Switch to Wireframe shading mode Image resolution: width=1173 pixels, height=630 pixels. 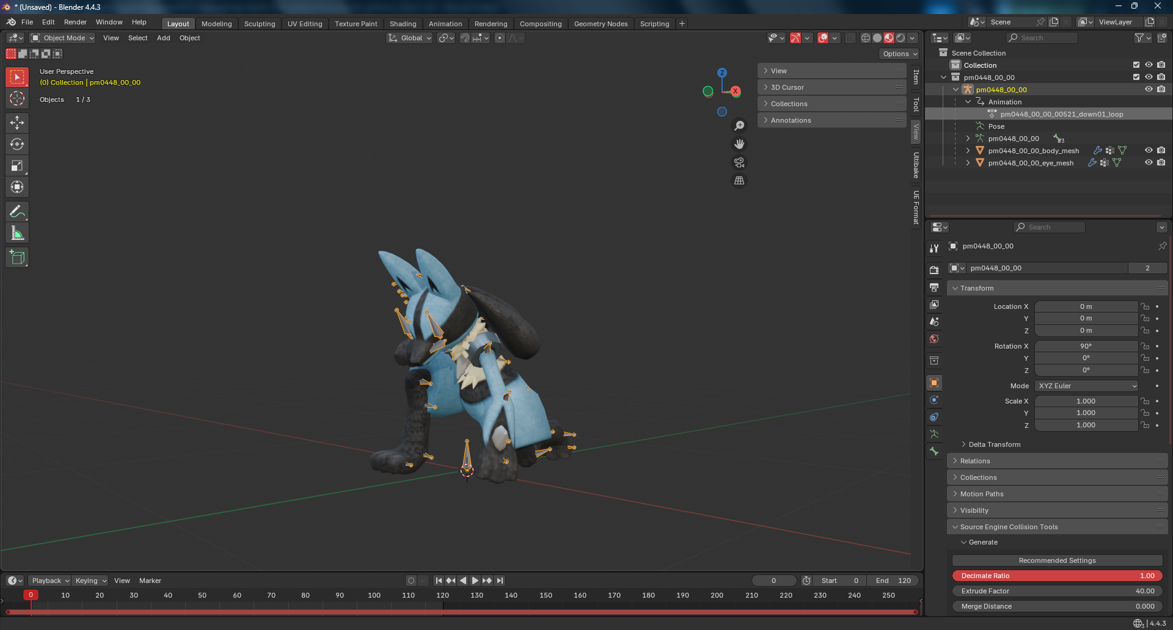coord(866,38)
